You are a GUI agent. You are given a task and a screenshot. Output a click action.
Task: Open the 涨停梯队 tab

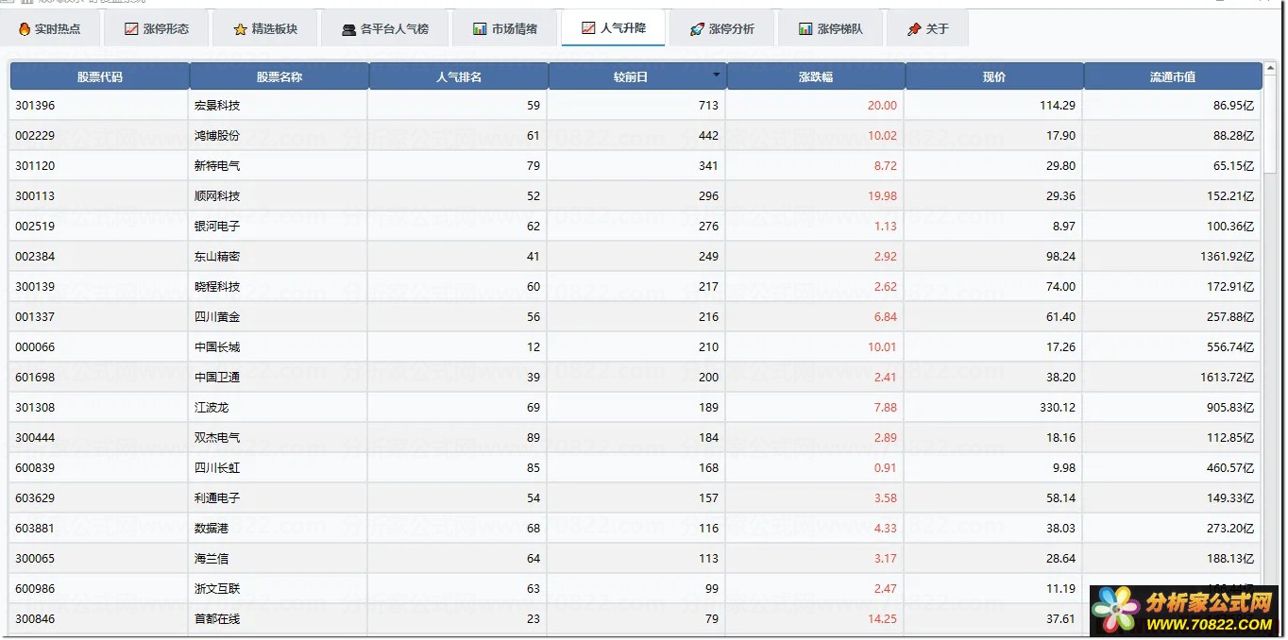tap(831, 29)
